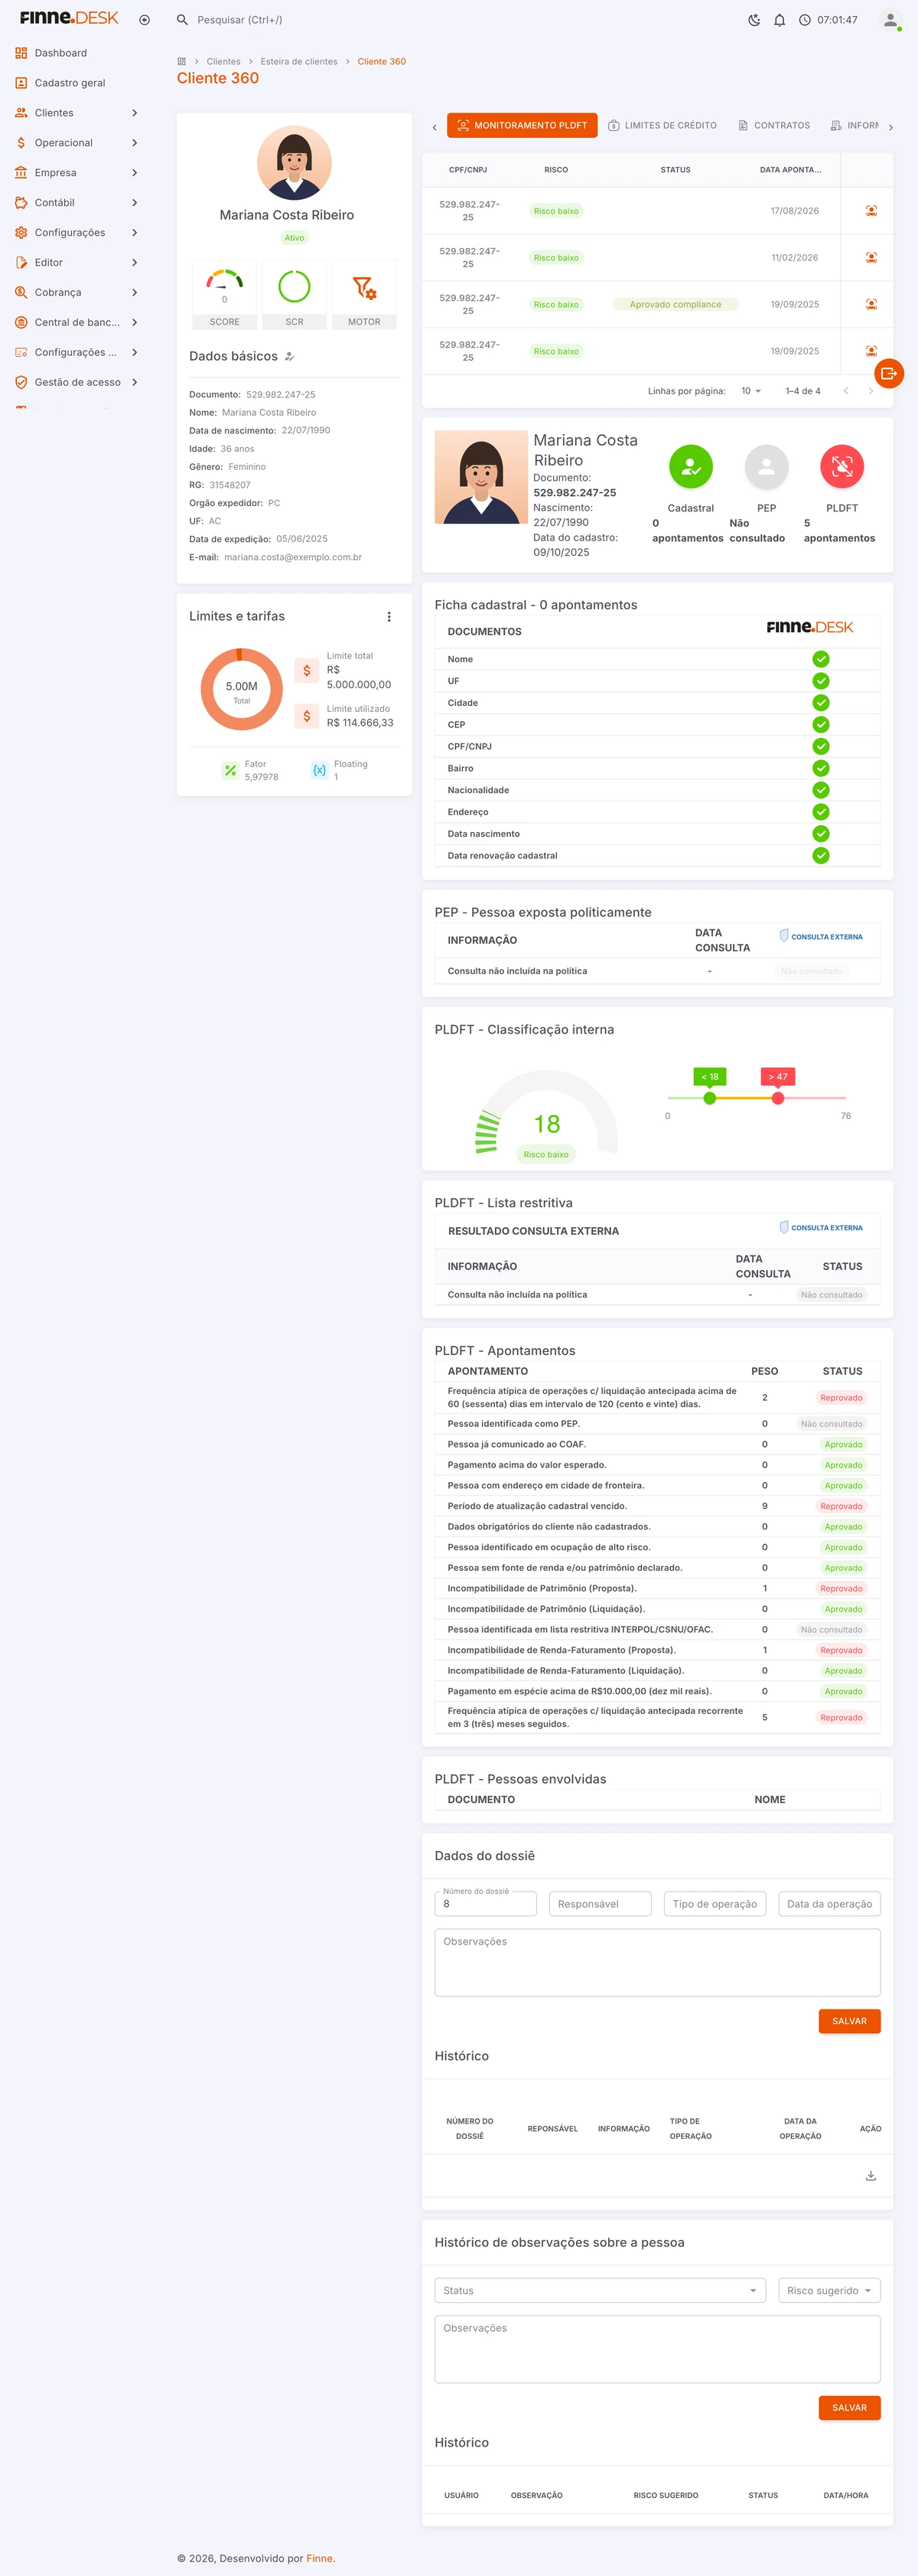Download the dossiê from the Histórico table
The width and height of the screenshot is (918, 2576).
click(871, 2175)
